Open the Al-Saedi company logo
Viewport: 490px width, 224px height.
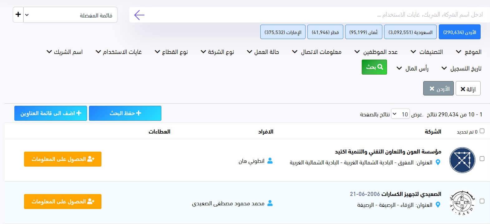462,202
